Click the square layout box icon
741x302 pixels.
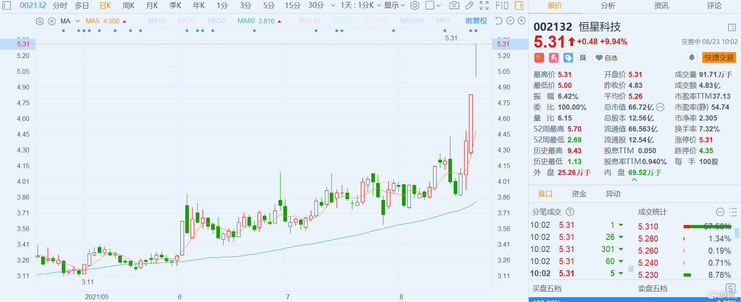(x=430, y=6)
